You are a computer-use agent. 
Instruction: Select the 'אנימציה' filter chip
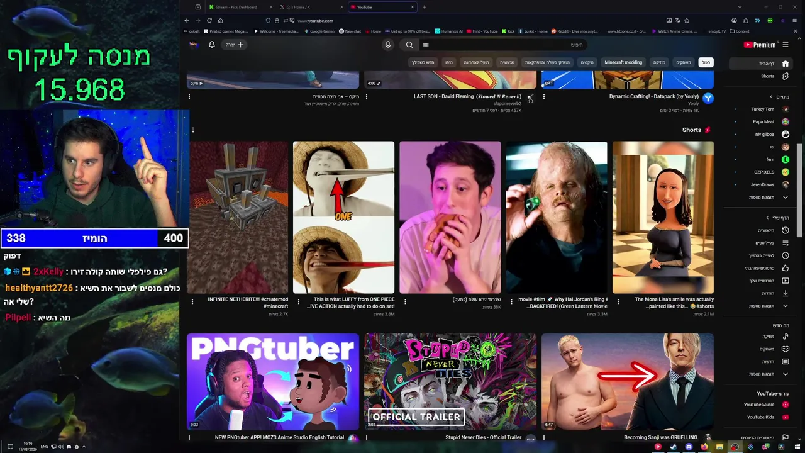(507, 62)
